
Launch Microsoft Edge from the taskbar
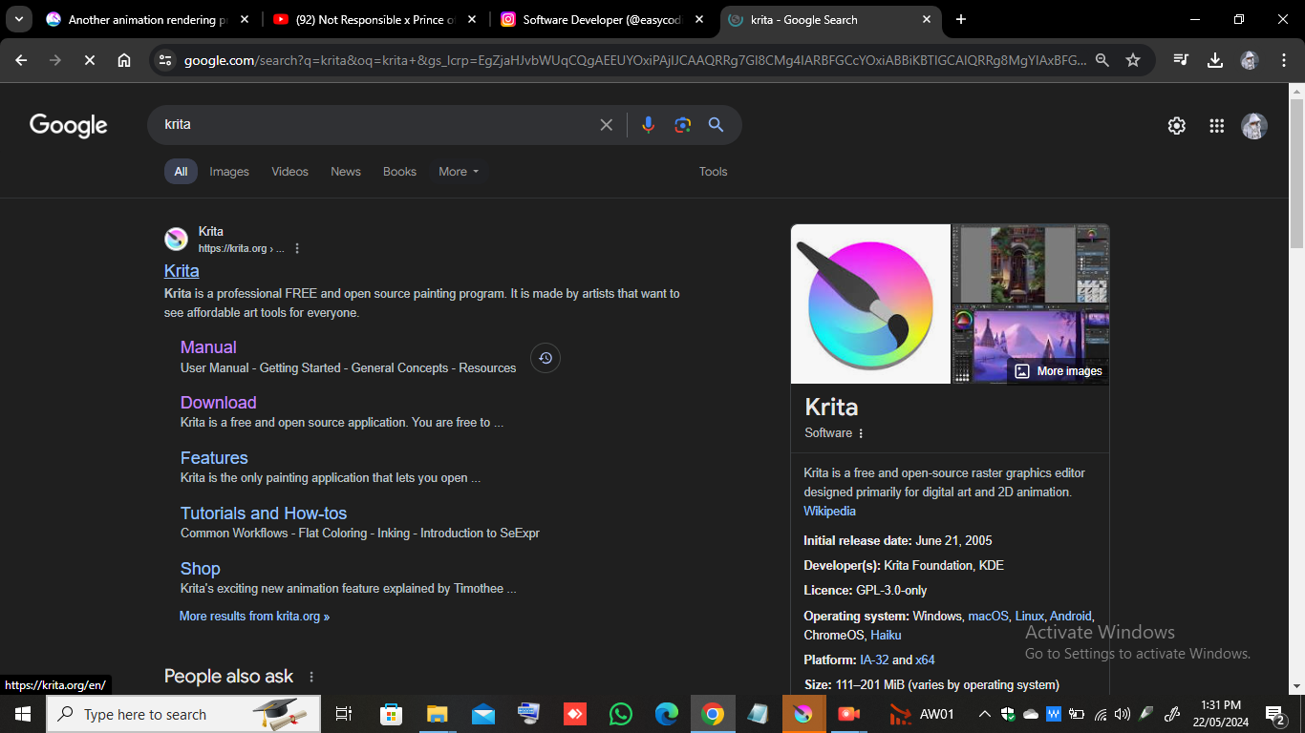coord(667,714)
